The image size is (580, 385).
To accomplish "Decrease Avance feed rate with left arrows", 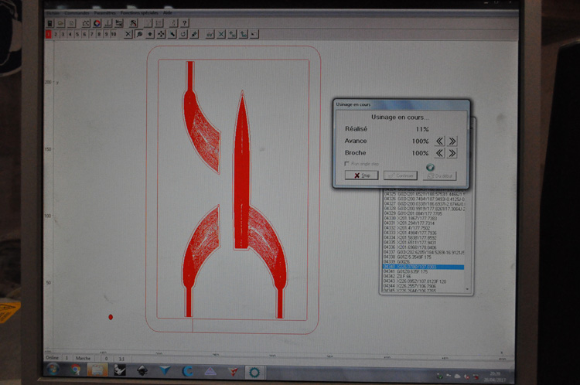I will [x=439, y=141].
